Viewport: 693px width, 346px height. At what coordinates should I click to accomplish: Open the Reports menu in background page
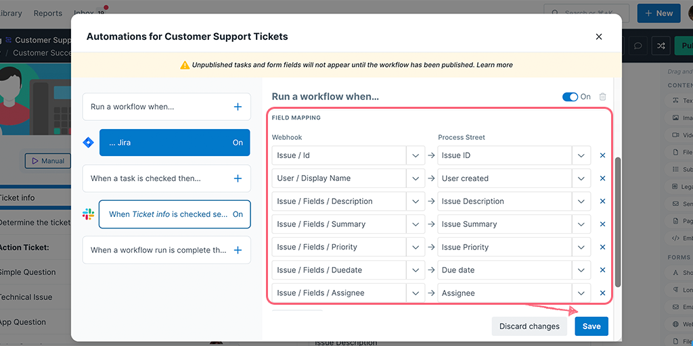coord(48,14)
